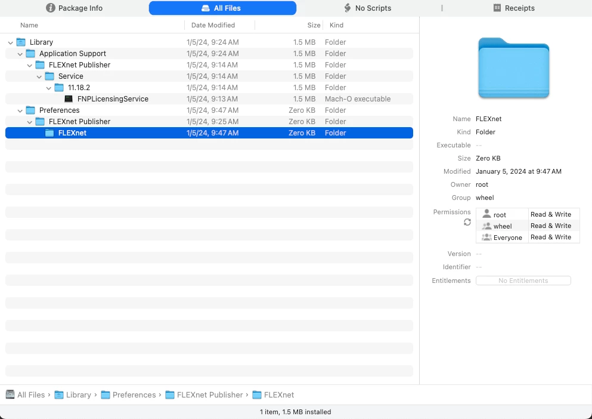The width and height of the screenshot is (592, 419).
Task: Click the large folder preview image
Action: [513, 68]
